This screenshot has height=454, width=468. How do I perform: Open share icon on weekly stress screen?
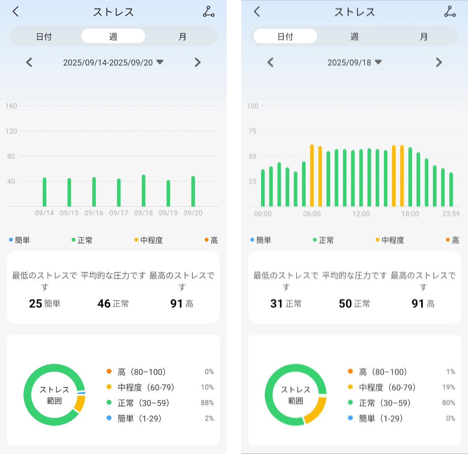coord(209,12)
